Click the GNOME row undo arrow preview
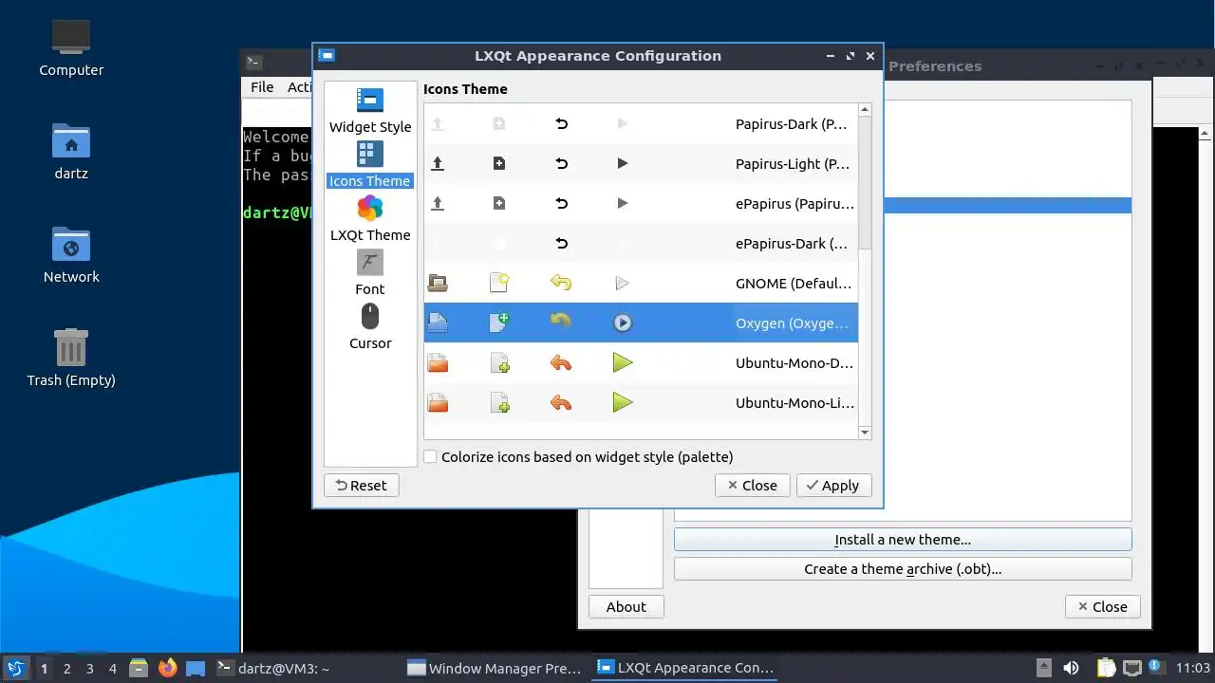 point(561,283)
